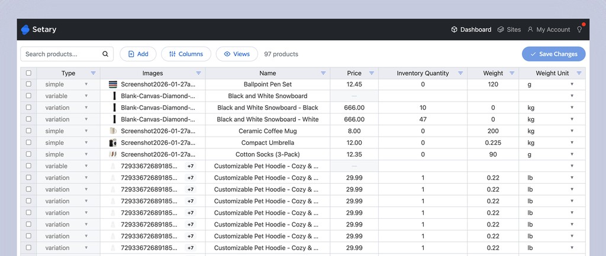Click the Setary brand name

[44, 30]
